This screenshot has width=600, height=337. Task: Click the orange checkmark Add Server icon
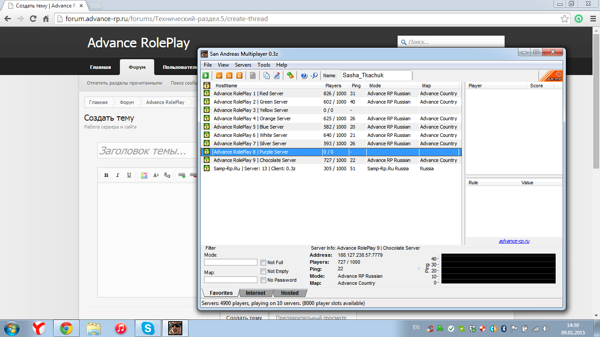[x=219, y=75]
